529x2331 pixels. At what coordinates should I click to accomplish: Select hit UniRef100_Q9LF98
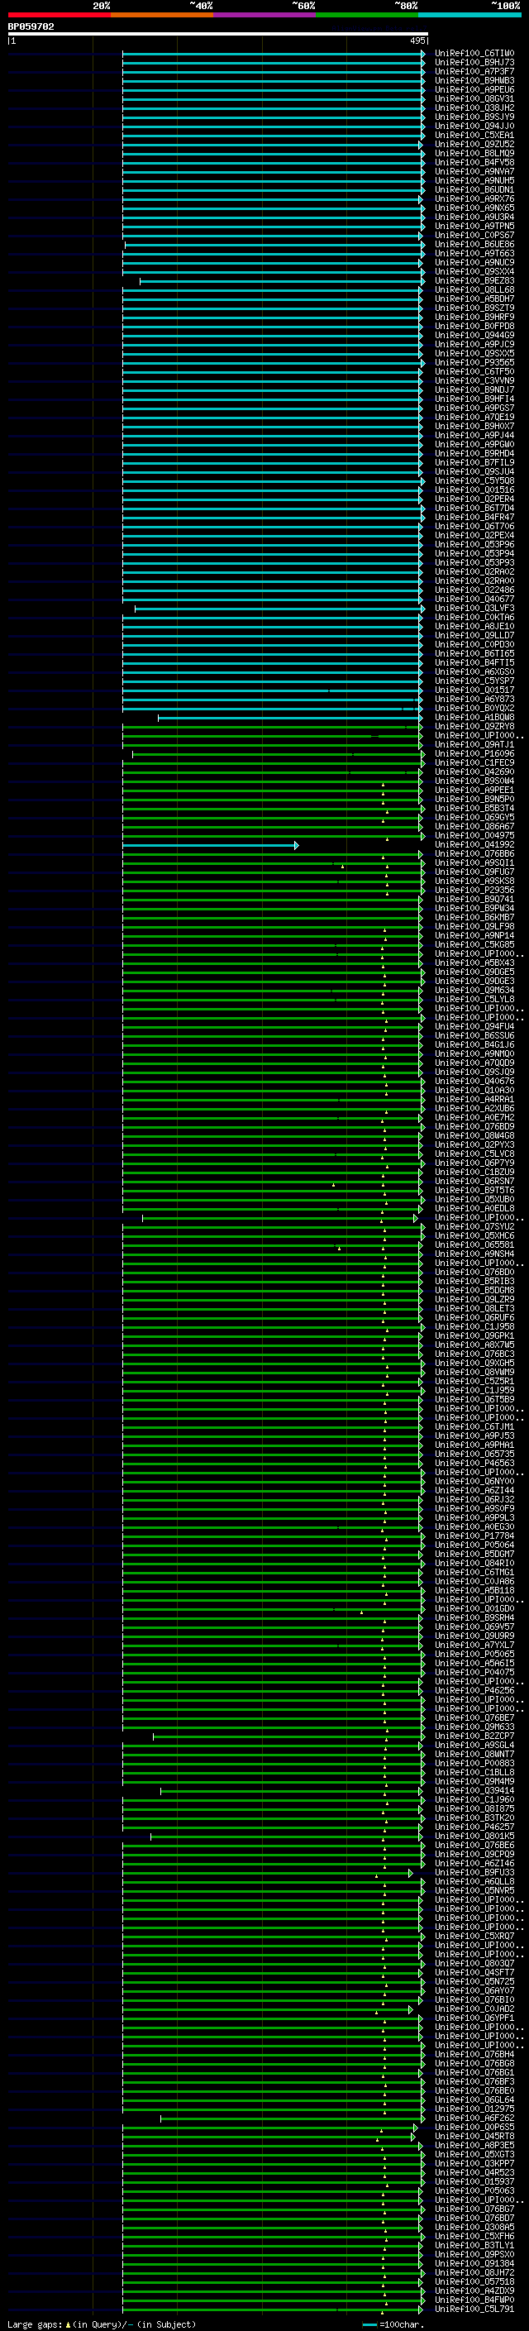pos(474,927)
